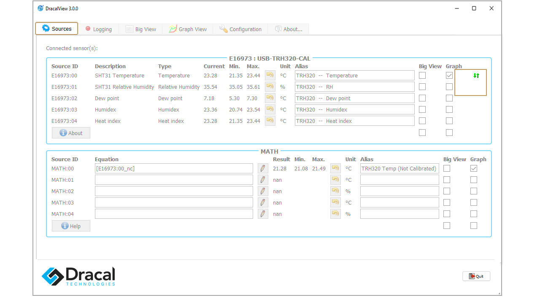The width and height of the screenshot is (540, 303).
Task: Edit alias field TRH320 -- Temperature
Action: (x=355, y=75)
